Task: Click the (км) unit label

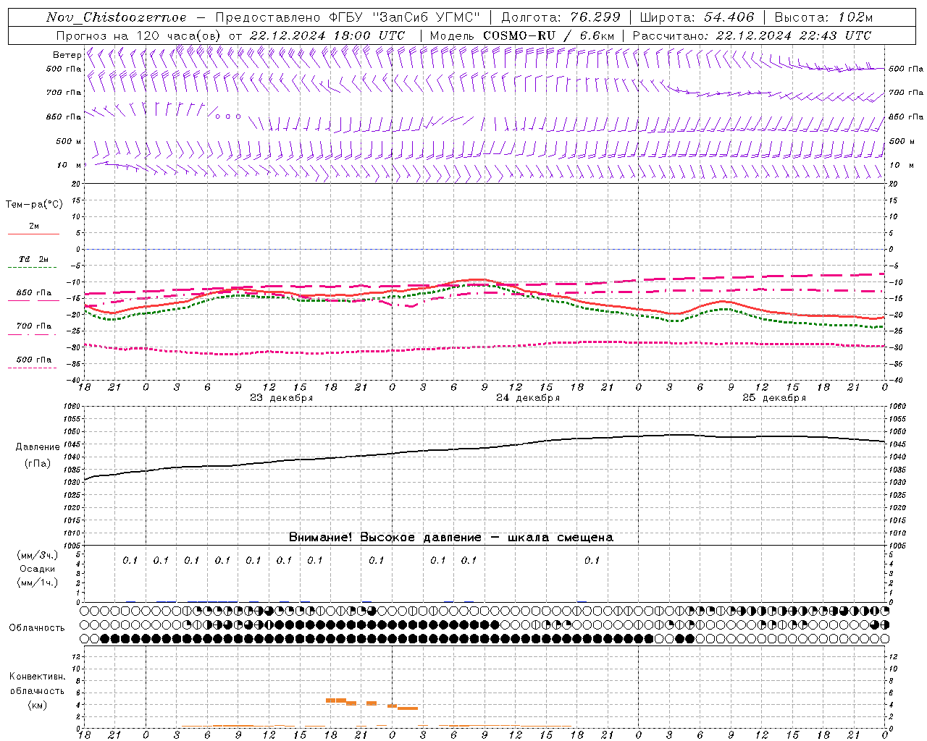Action: point(38,705)
